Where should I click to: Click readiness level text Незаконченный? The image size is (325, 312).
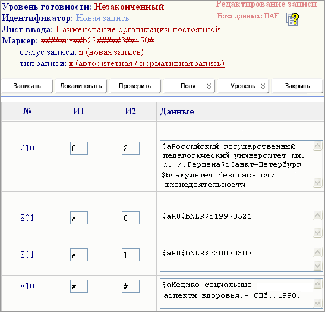pyautogui.click(x=129, y=7)
